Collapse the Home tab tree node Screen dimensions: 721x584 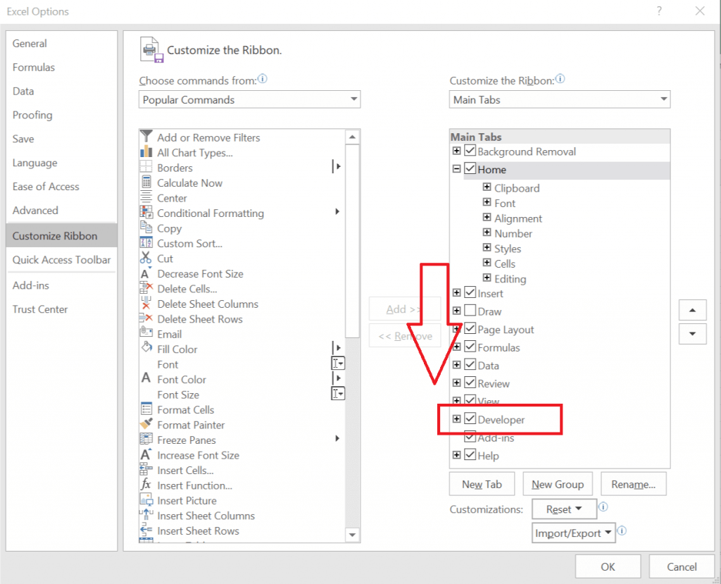point(456,169)
